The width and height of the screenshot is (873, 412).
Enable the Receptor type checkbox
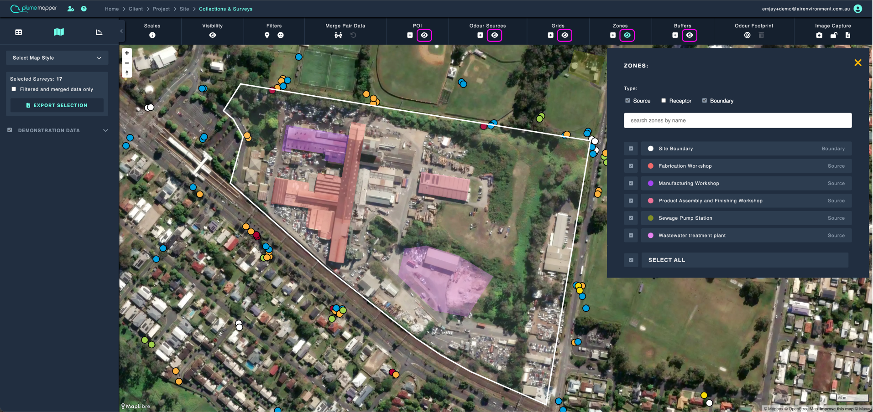pos(664,101)
